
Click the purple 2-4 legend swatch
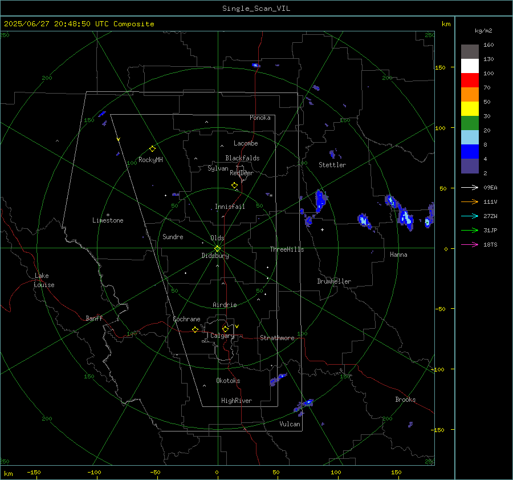[x=470, y=166]
